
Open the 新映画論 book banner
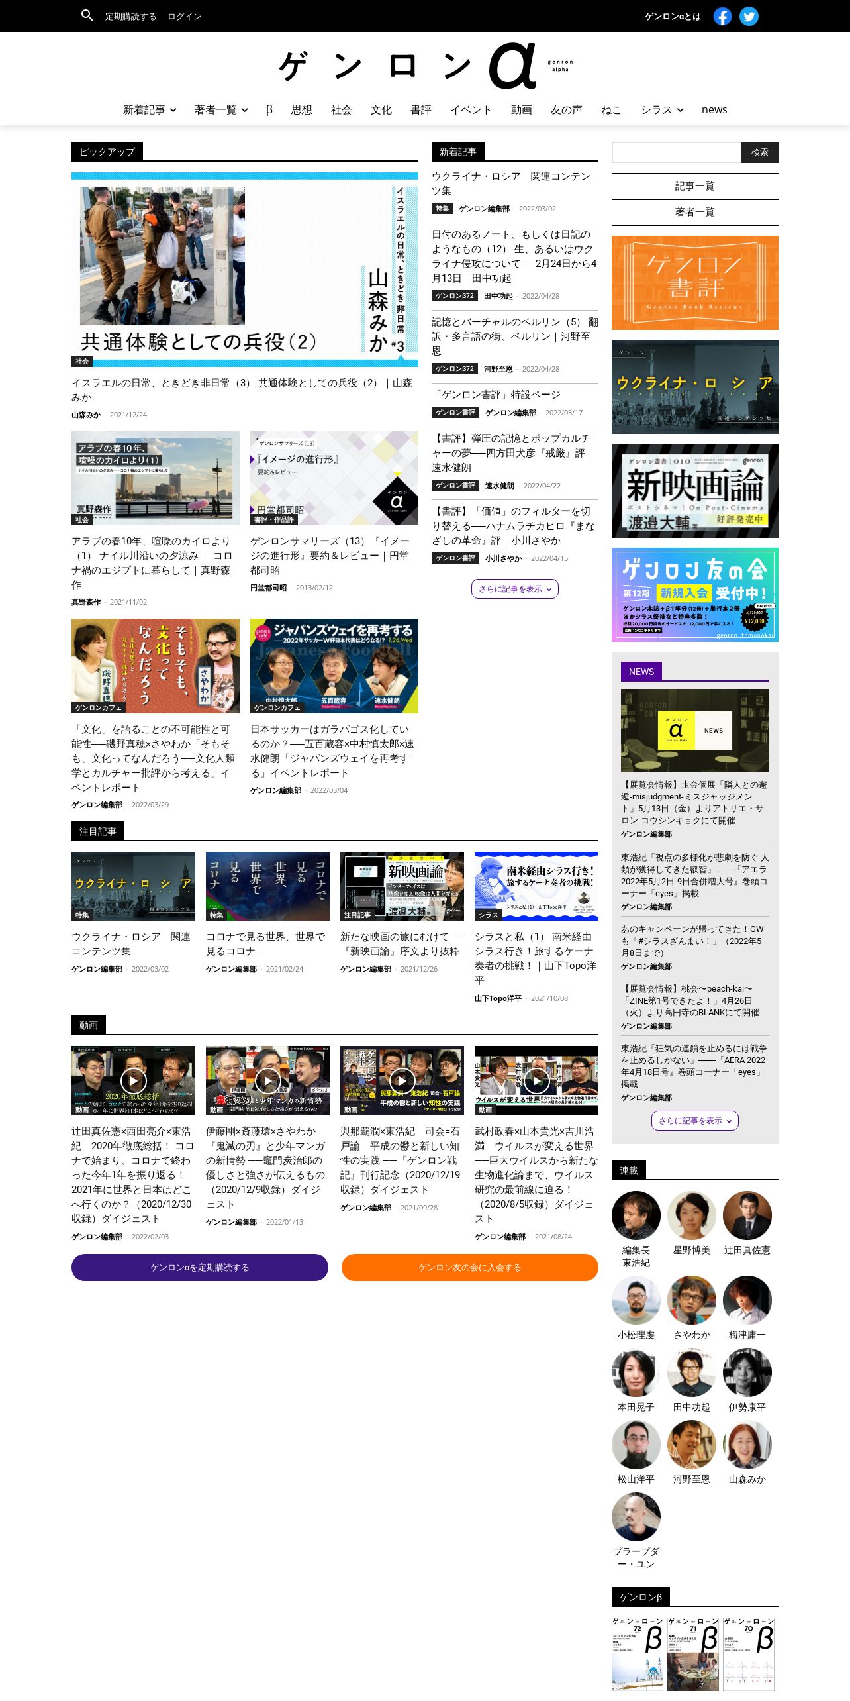[x=695, y=491]
